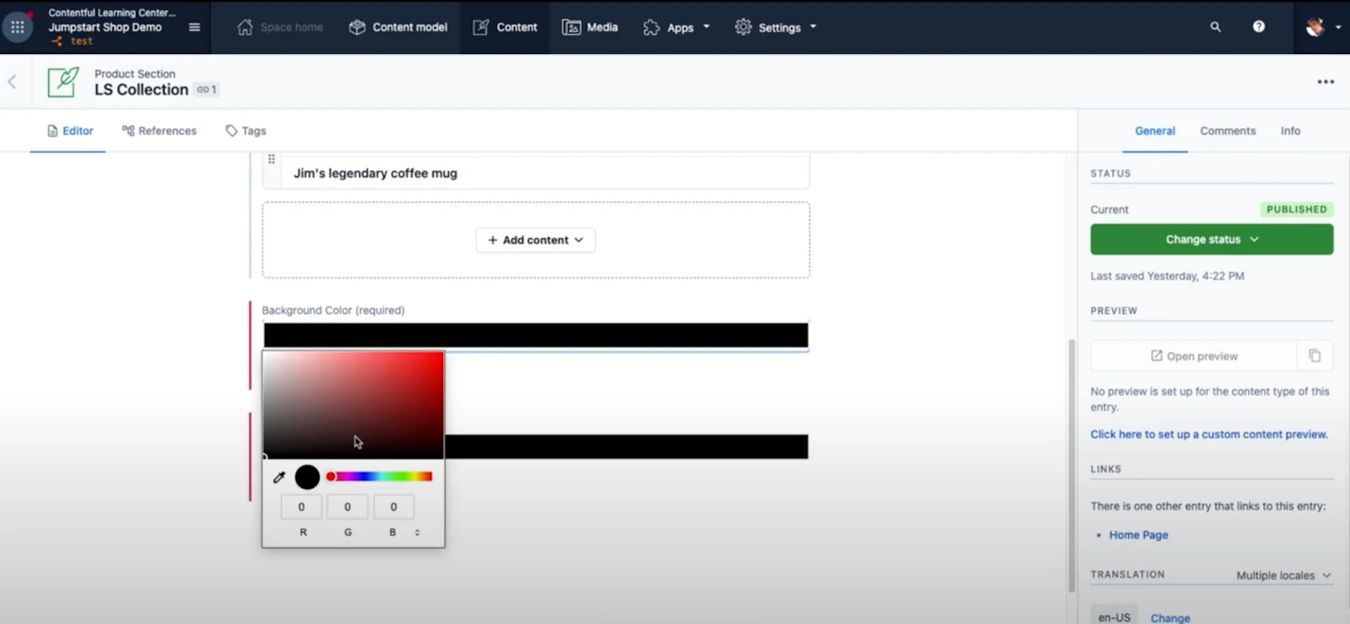Click the Background Color black input bar
The image size is (1350, 624).
[536, 335]
